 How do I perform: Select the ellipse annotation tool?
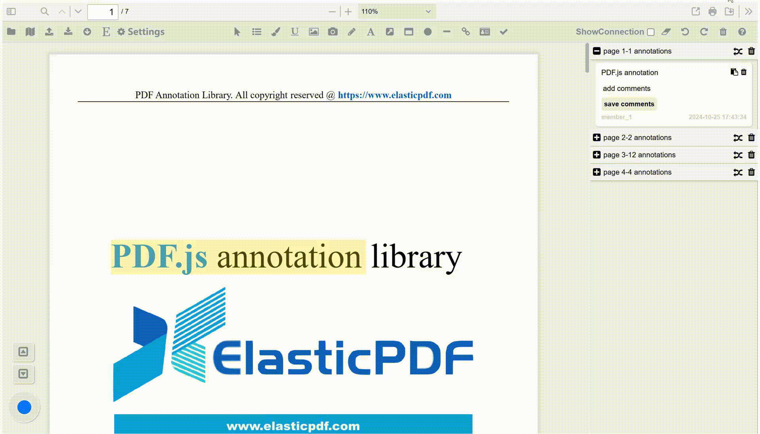[427, 32]
